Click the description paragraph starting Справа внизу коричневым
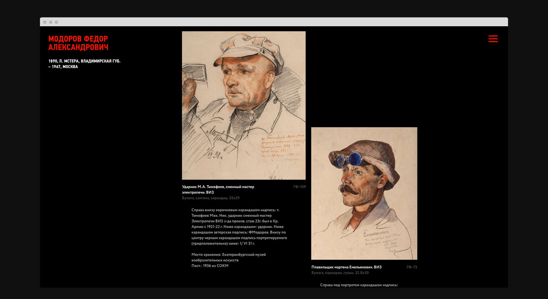The height and width of the screenshot is (299, 548). click(x=239, y=226)
